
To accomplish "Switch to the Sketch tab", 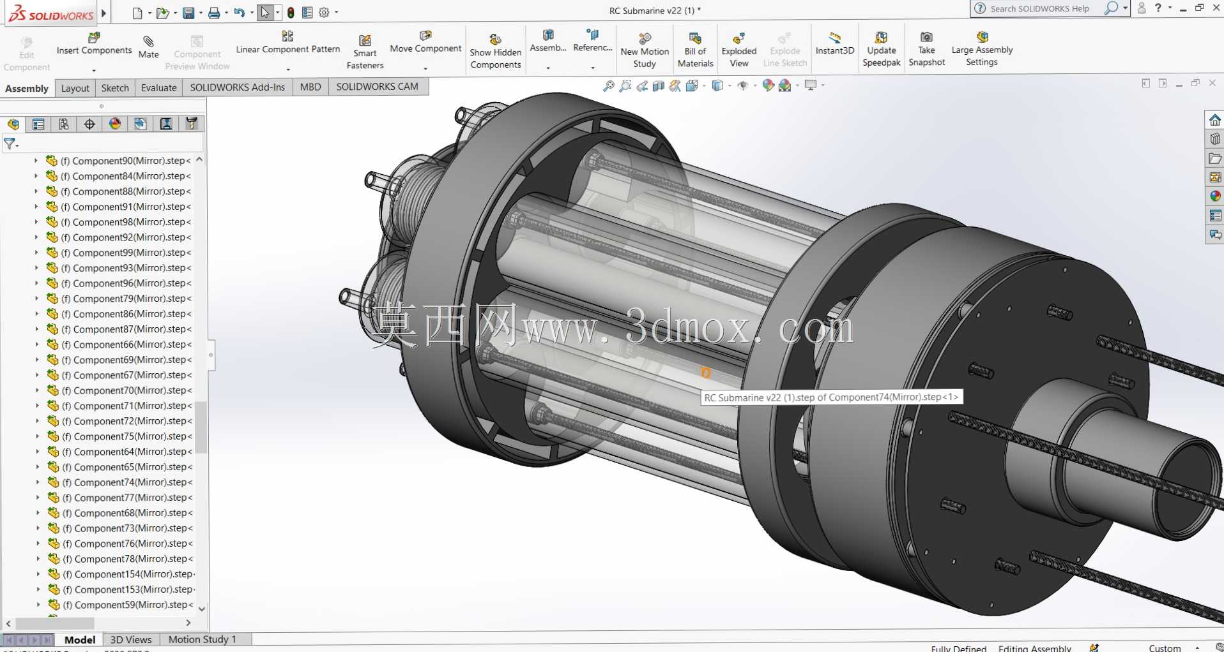I will tap(115, 88).
